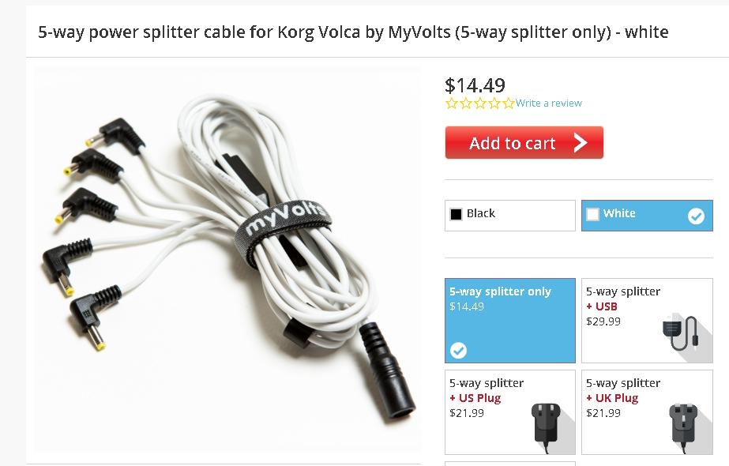
Task: Choose the 5-way splitter + UK Plug bundle
Action: click(x=647, y=412)
